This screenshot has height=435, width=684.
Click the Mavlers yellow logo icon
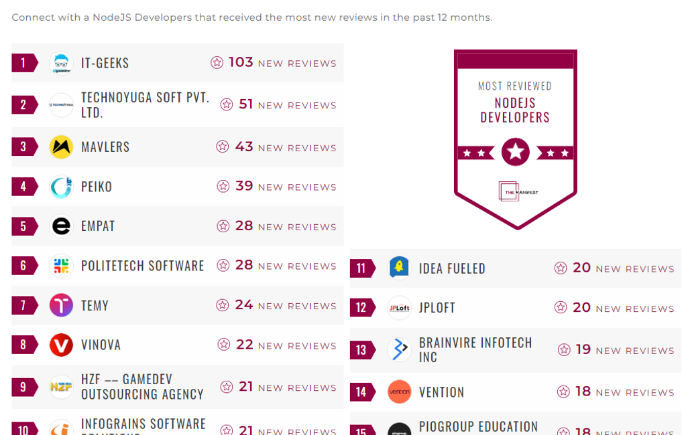tap(61, 147)
